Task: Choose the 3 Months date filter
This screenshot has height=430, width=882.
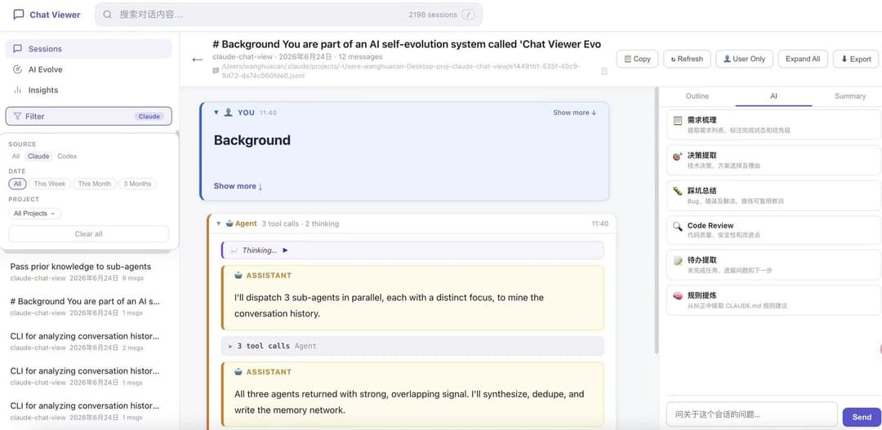Action: [137, 184]
